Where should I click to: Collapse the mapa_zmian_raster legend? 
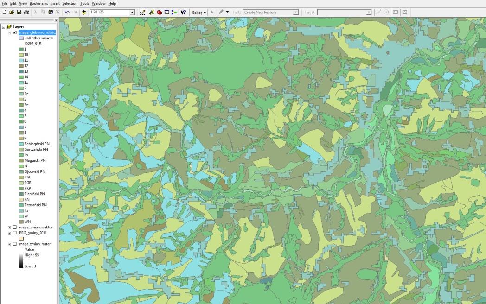(9, 244)
